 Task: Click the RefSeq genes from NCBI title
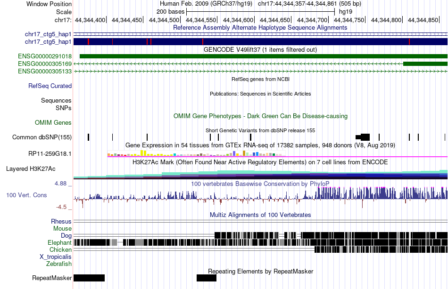tap(260, 79)
